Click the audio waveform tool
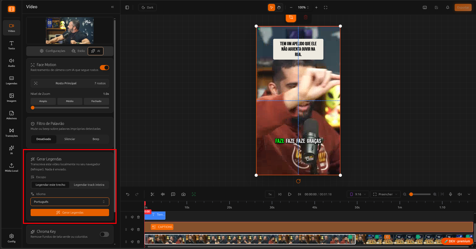476x249 pixels. tap(163, 194)
